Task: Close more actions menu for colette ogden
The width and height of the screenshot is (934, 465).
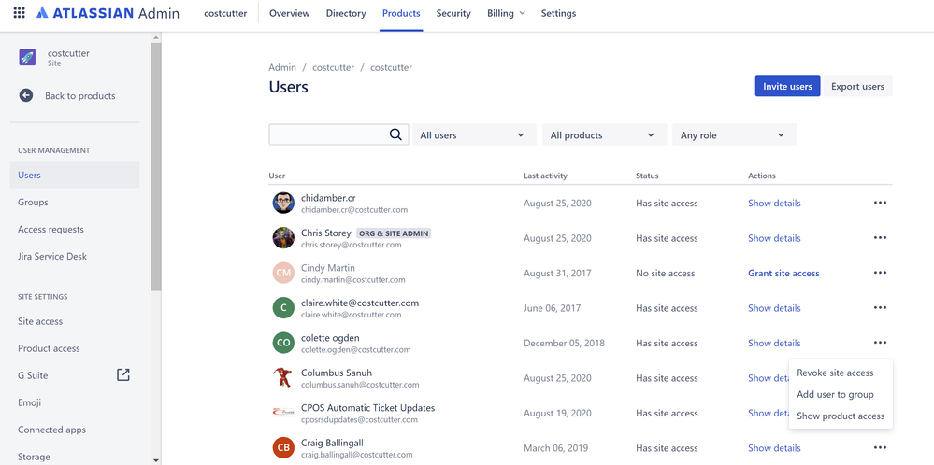Action: (880, 343)
